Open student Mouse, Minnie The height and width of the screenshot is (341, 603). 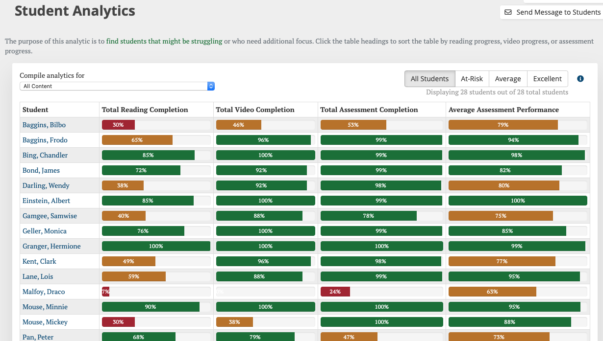pos(45,307)
